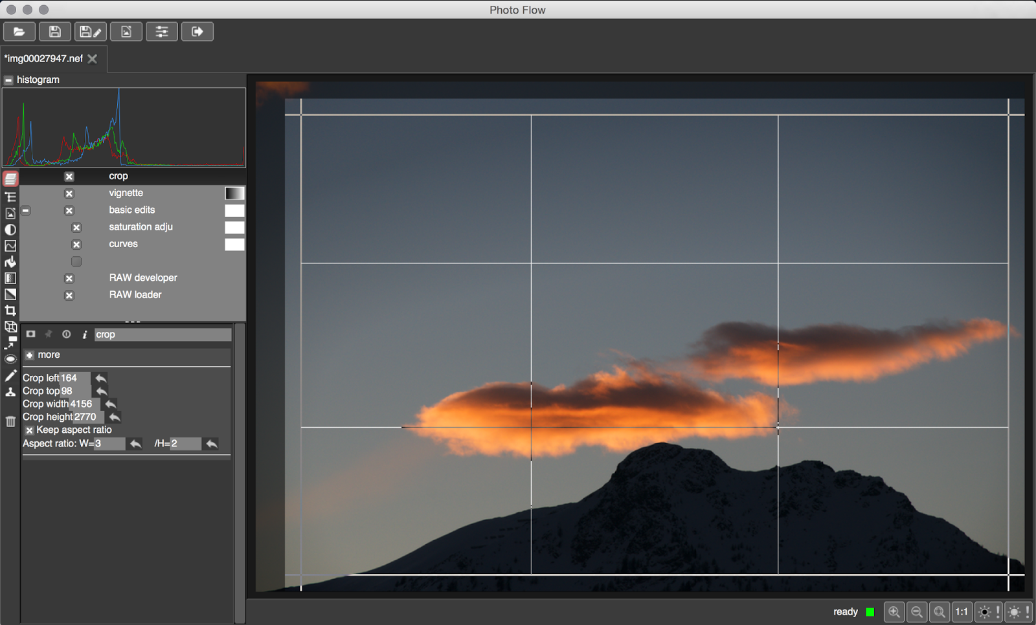Select the image load sidebar icon

10,214
